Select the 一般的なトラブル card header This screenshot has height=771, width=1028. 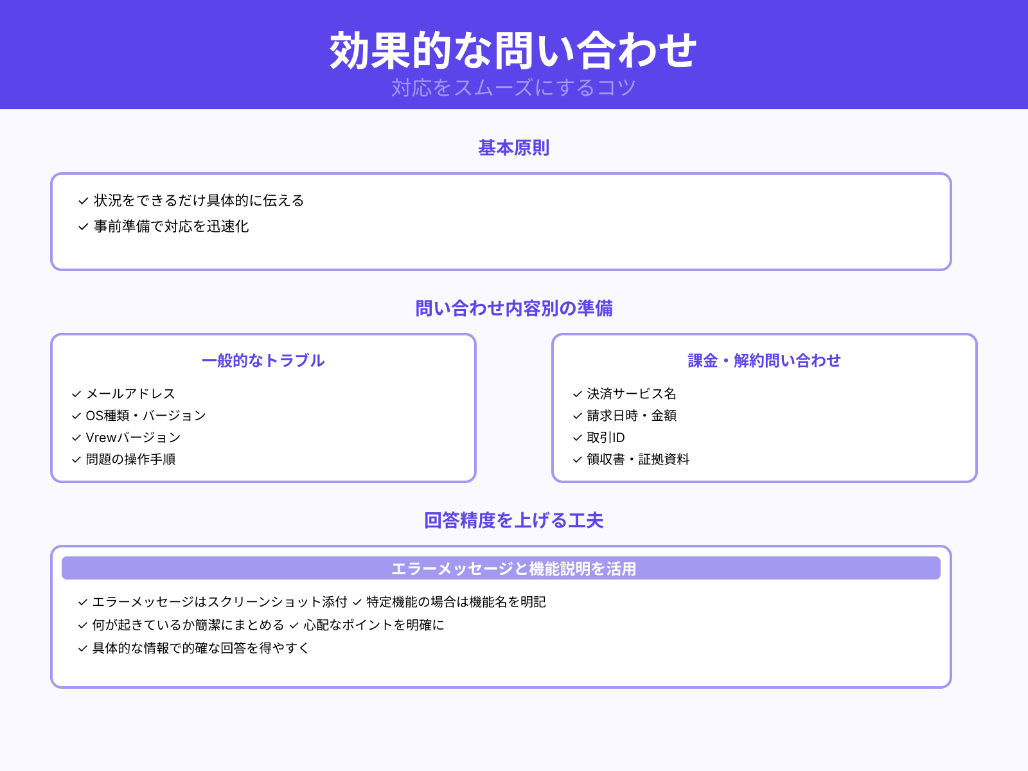pyautogui.click(x=263, y=360)
